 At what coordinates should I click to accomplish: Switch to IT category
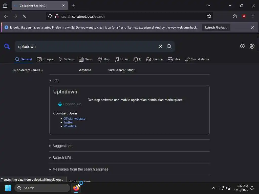tap(137, 59)
